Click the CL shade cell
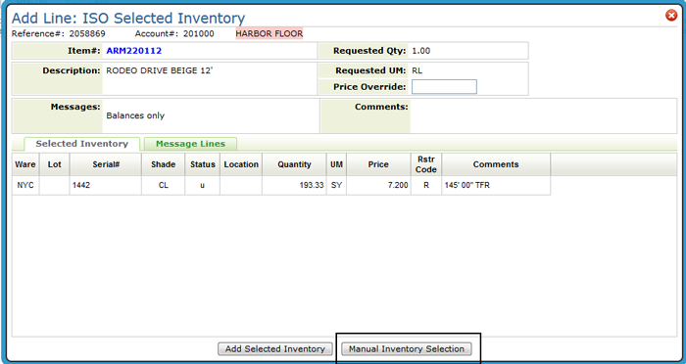This screenshot has height=364, width=686. pyautogui.click(x=164, y=185)
